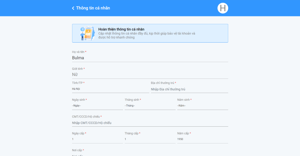This screenshot has width=300, height=156.
Task: Click the back chevron arrow in header
Action: pos(73,8)
